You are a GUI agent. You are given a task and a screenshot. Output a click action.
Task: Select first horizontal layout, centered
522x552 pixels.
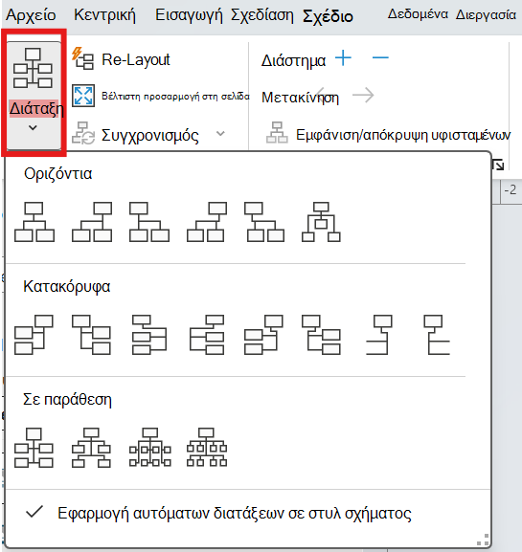[x=34, y=222]
